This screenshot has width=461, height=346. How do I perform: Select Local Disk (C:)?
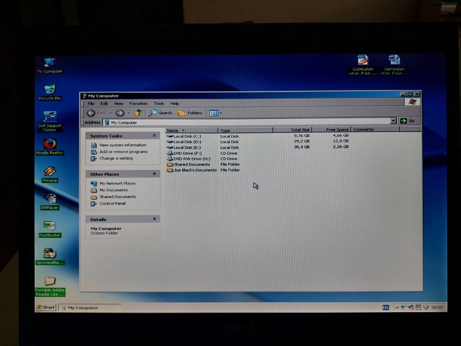(x=184, y=136)
